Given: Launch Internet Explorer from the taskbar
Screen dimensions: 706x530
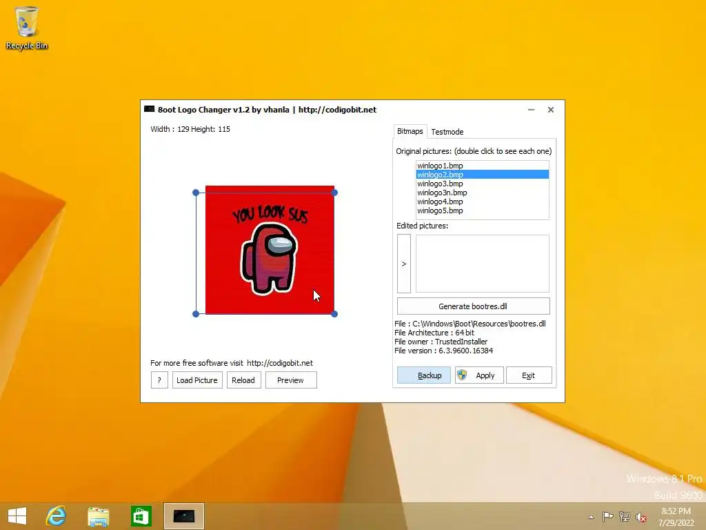Looking at the screenshot, I should click(x=57, y=516).
